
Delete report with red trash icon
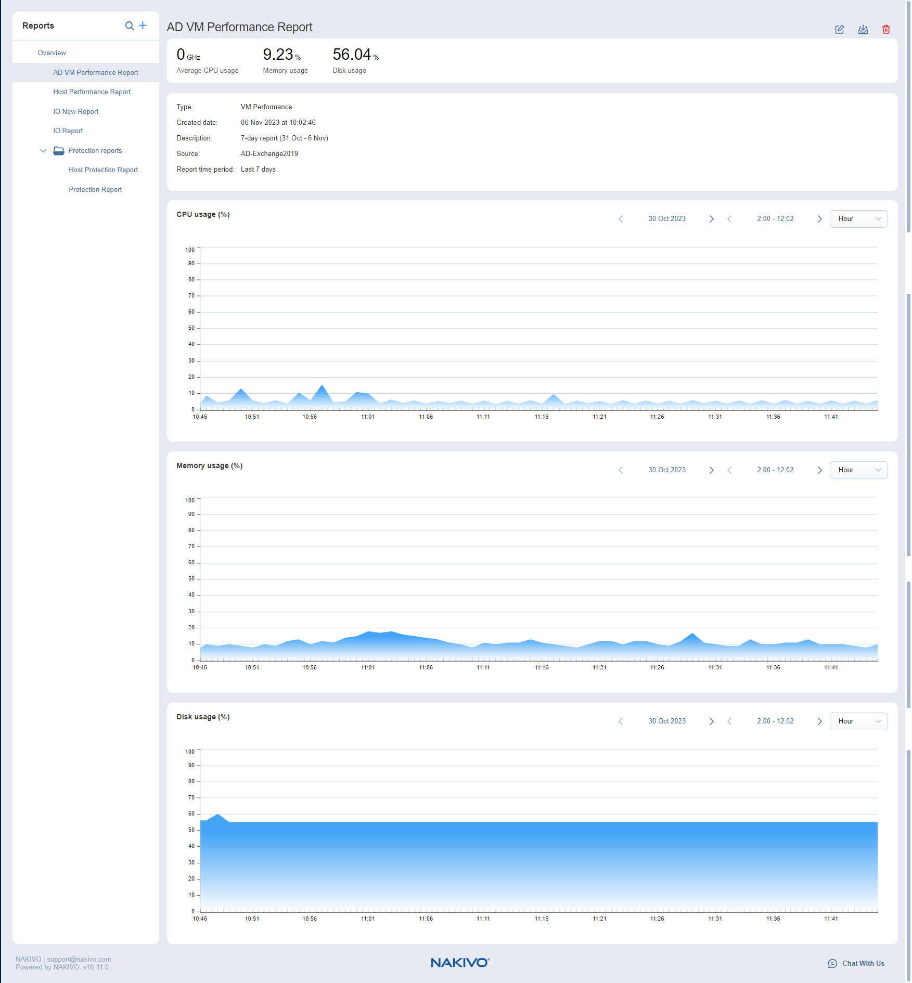tap(885, 30)
